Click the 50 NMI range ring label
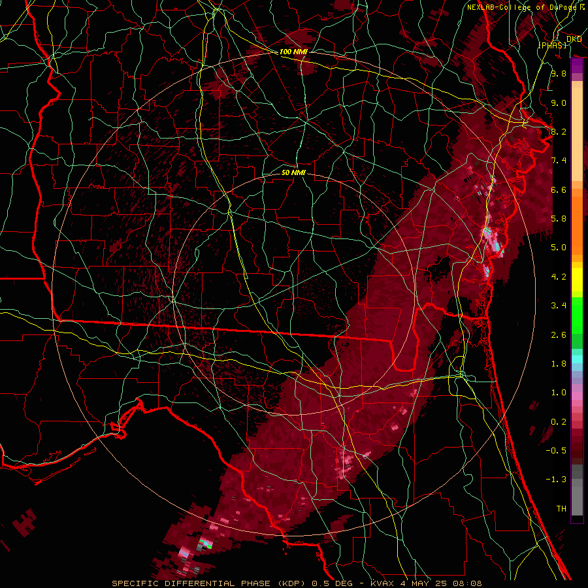This screenshot has height=588, width=588. (293, 172)
